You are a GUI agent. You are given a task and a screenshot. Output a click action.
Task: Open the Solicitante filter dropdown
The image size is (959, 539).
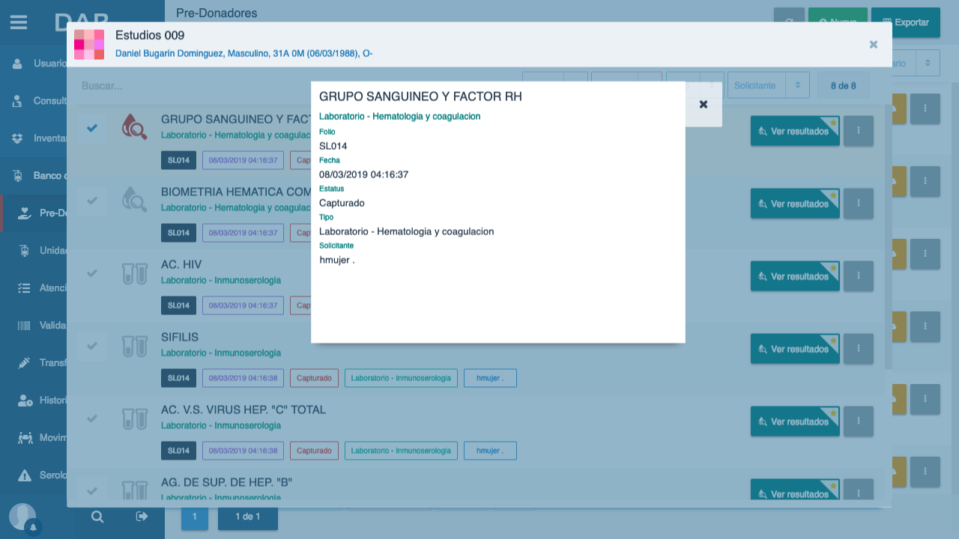tap(769, 85)
